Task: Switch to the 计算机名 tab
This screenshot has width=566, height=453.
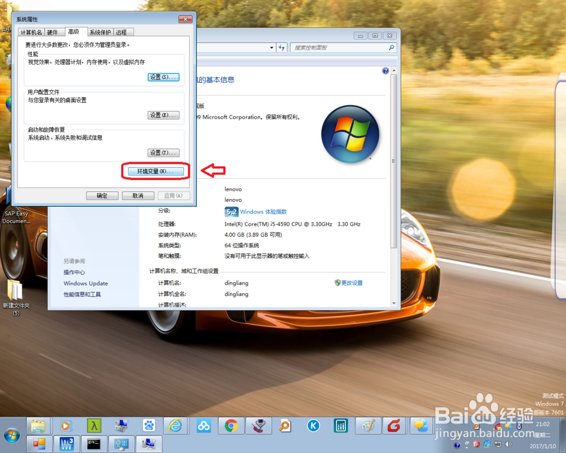Action: click(x=31, y=32)
